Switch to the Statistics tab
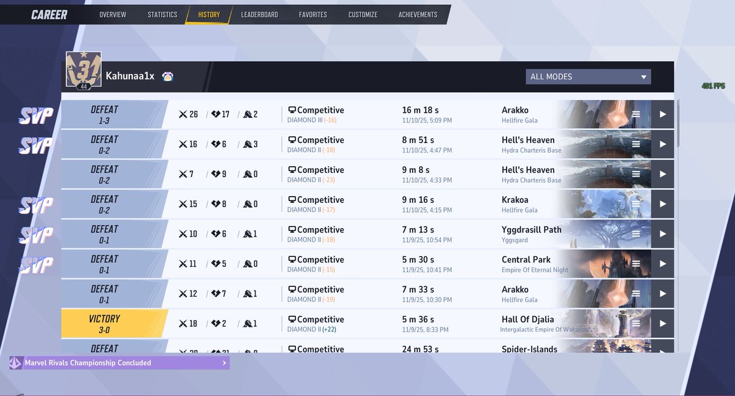 [162, 15]
